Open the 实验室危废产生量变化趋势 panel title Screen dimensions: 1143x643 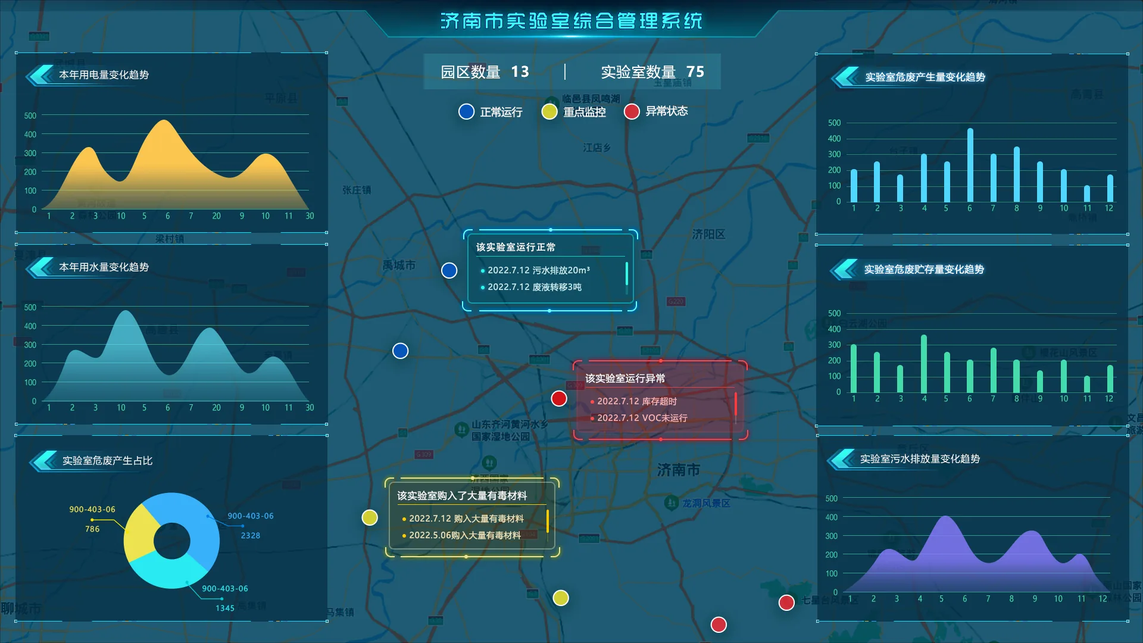[x=925, y=77]
